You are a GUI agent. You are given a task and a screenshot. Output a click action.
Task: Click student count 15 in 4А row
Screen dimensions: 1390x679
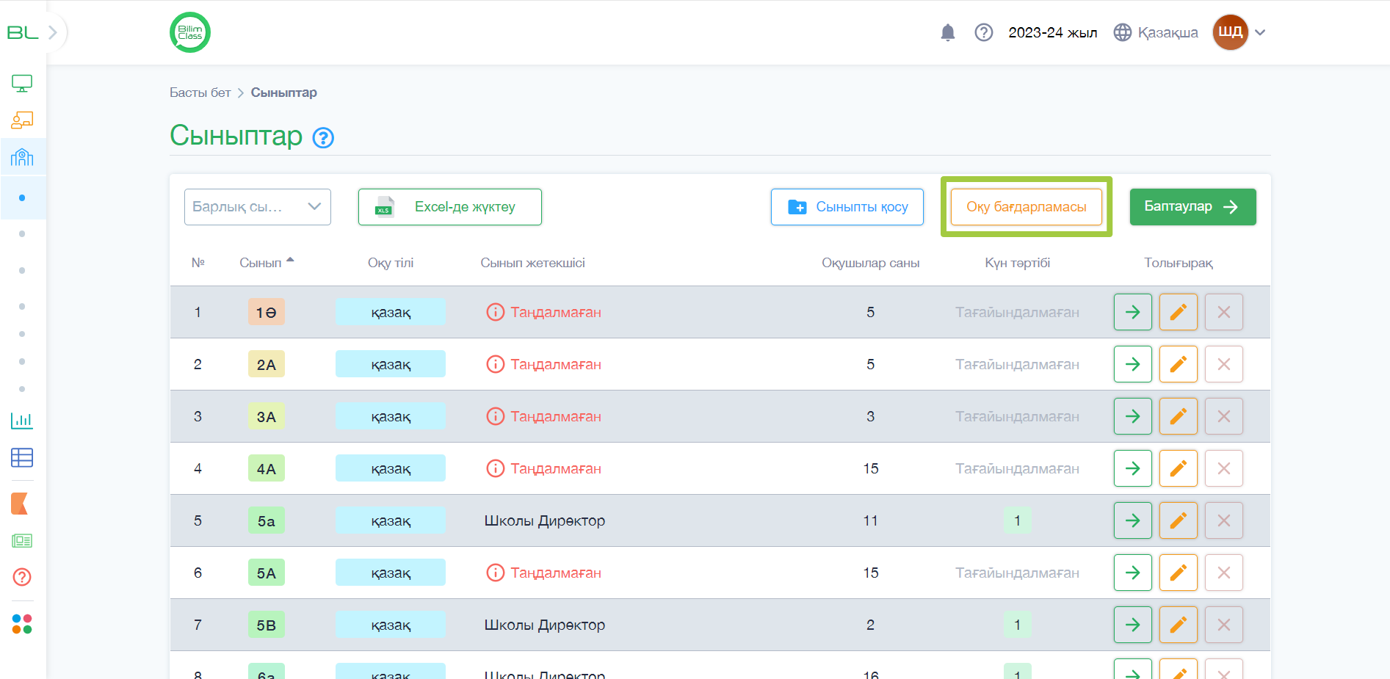[871, 468]
